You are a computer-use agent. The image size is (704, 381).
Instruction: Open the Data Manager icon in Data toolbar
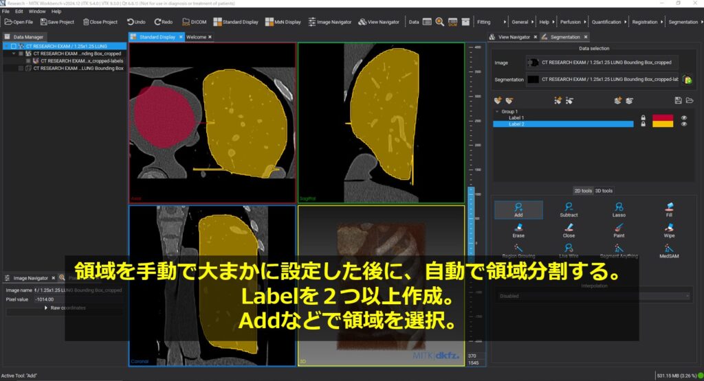point(427,21)
